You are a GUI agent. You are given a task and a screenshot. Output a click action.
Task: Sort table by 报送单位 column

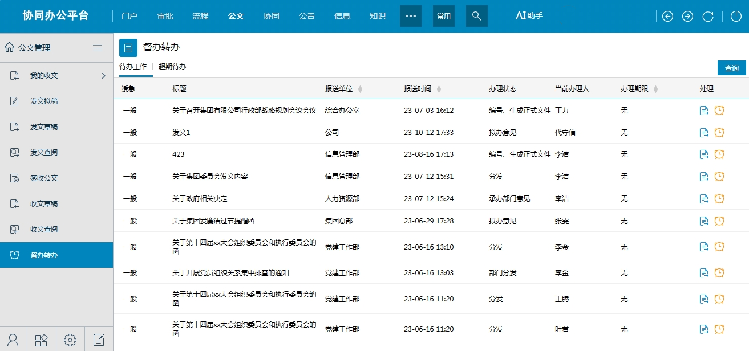(x=360, y=89)
